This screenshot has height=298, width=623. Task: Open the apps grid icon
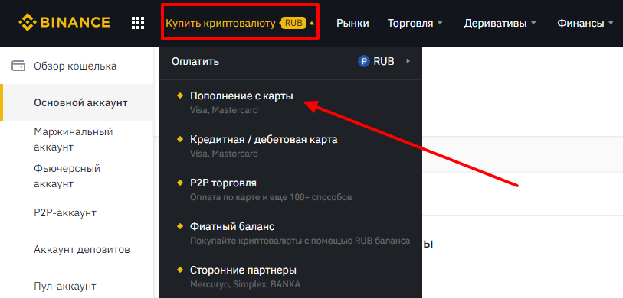tap(138, 23)
